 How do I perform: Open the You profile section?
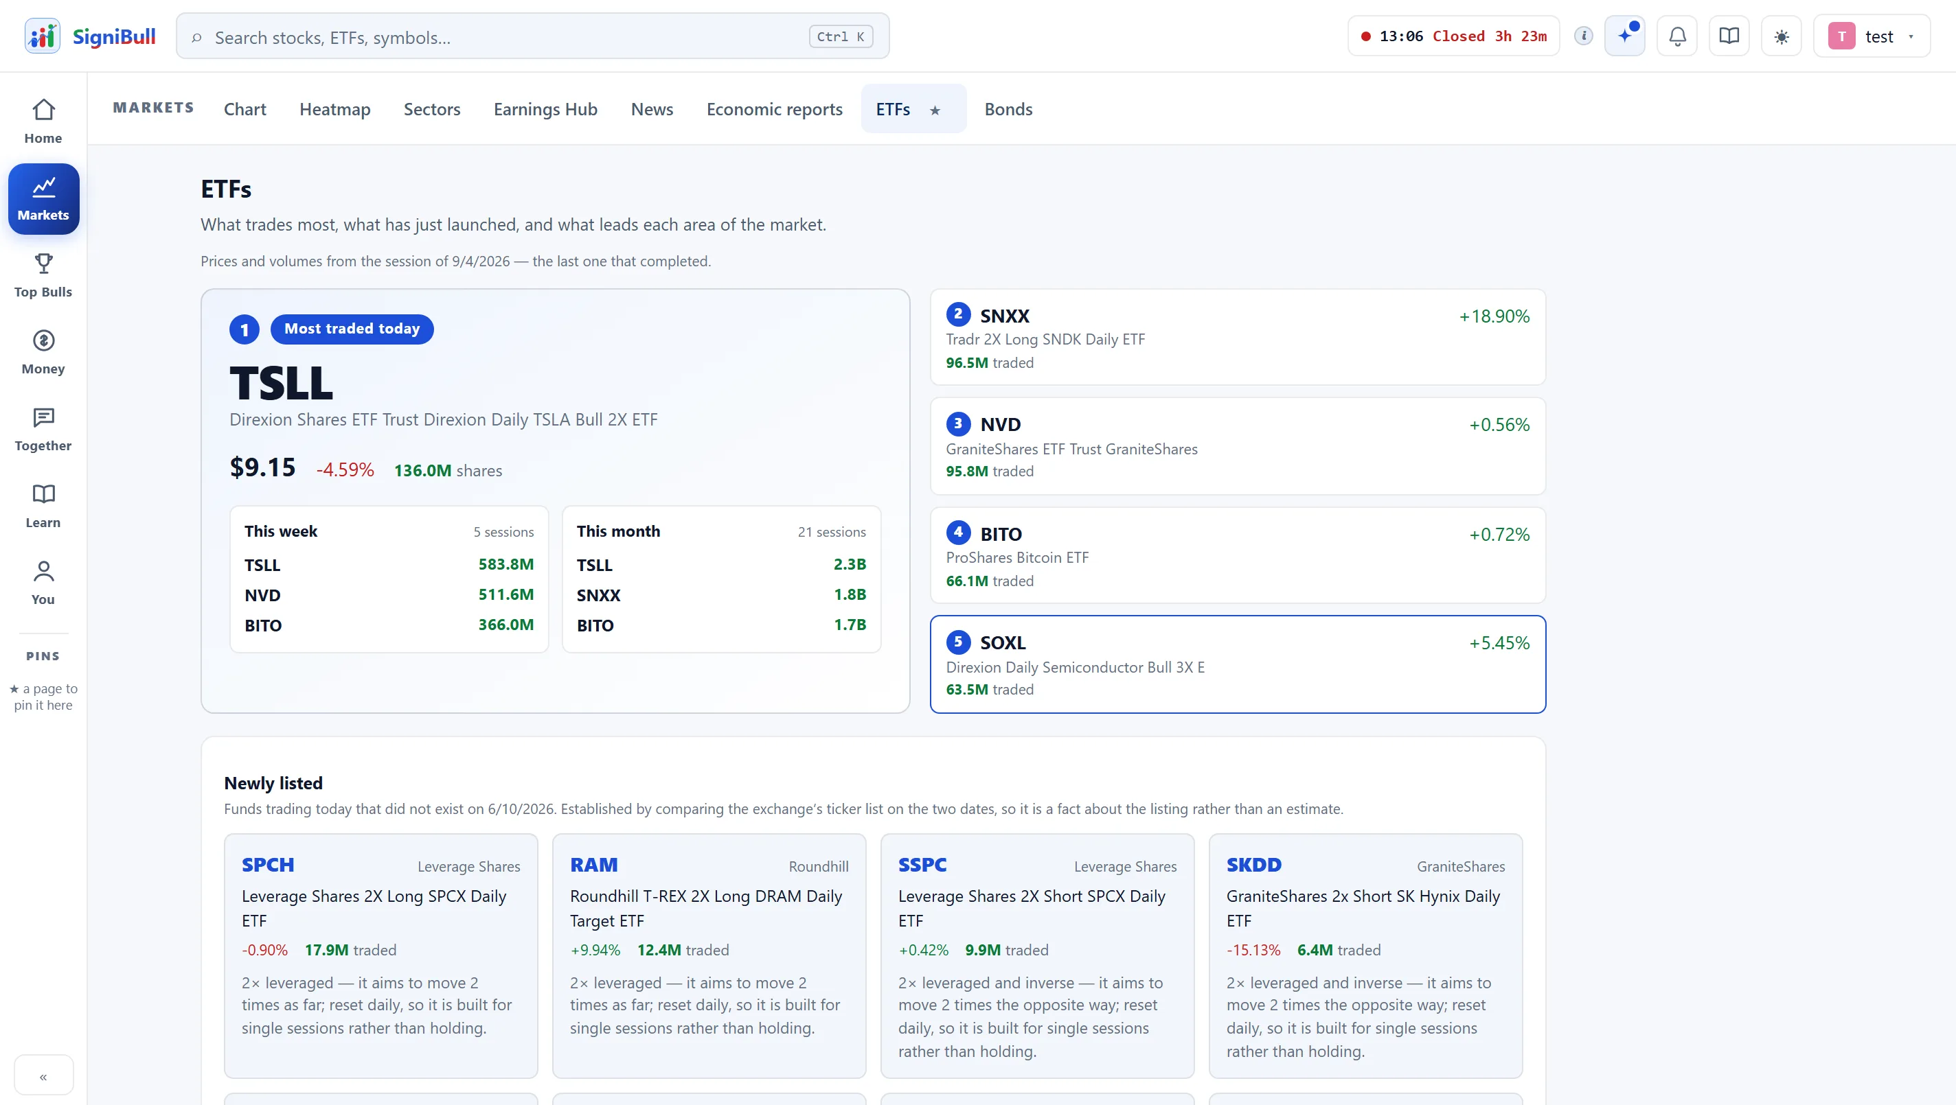43,583
